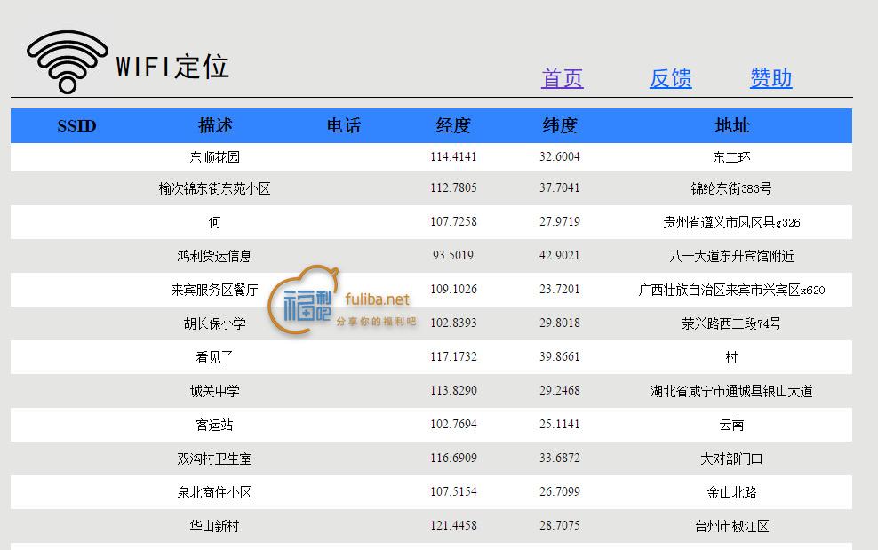This screenshot has height=550, width=878.
Task: Click longitude value 117.1732
Action: point(453,356)
